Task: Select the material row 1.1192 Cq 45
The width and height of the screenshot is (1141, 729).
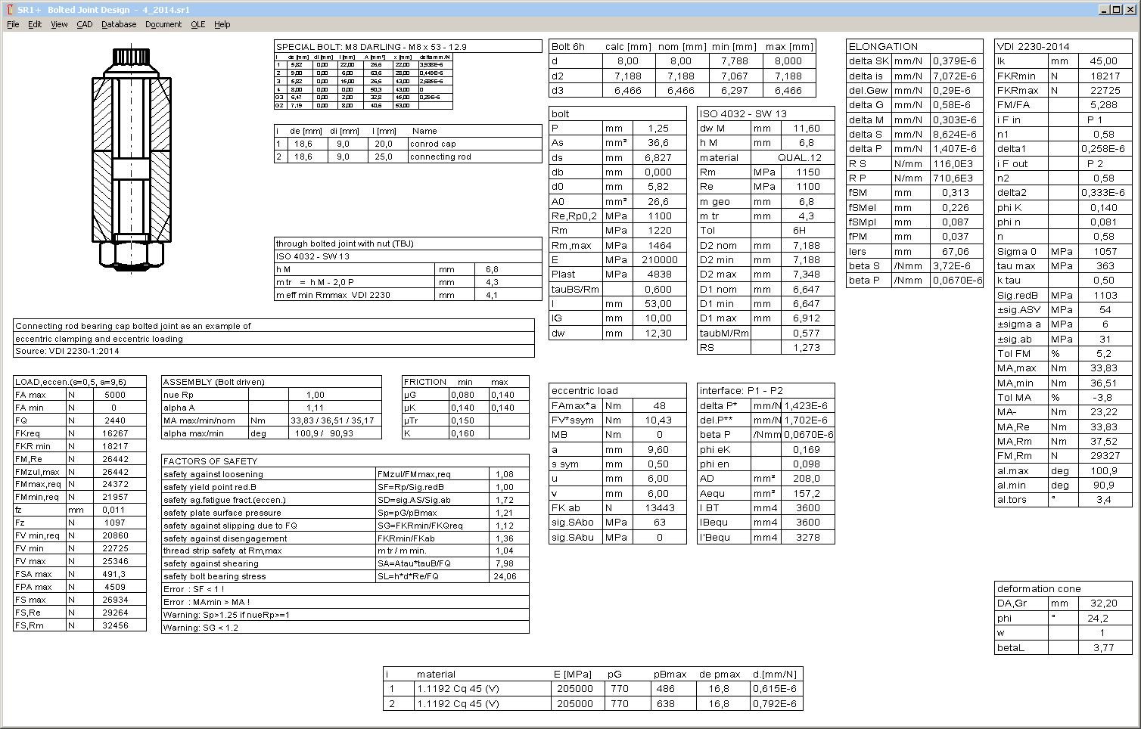Action: coord(458,688)
